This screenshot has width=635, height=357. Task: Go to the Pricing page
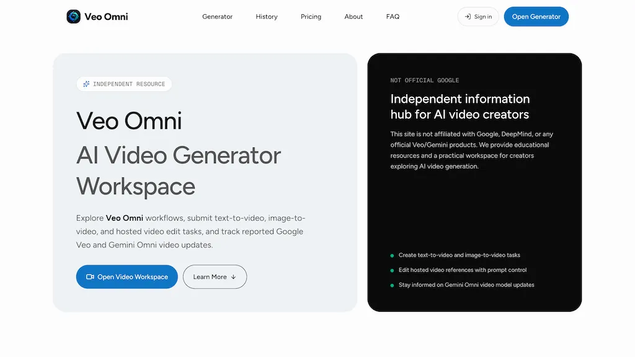tap(311, 17)
